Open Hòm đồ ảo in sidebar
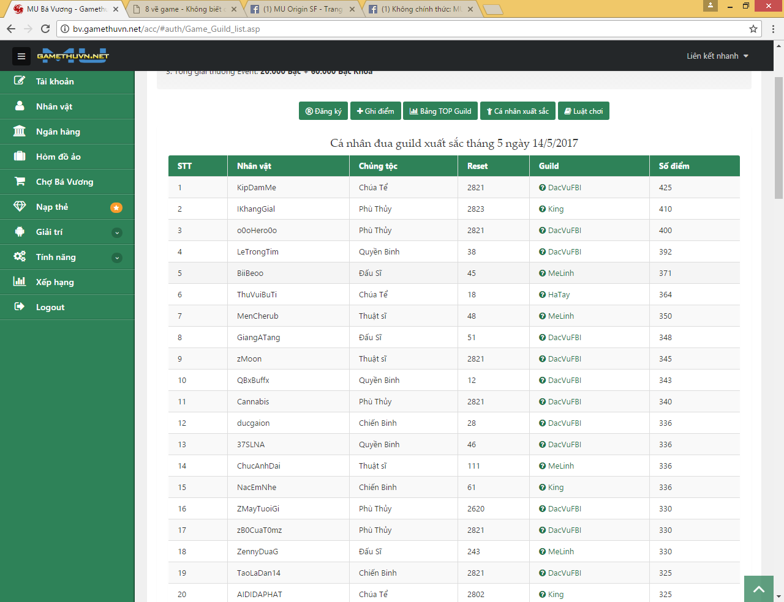Image resolution: width=784 pixels, height=602 pixels. point(67,157)
